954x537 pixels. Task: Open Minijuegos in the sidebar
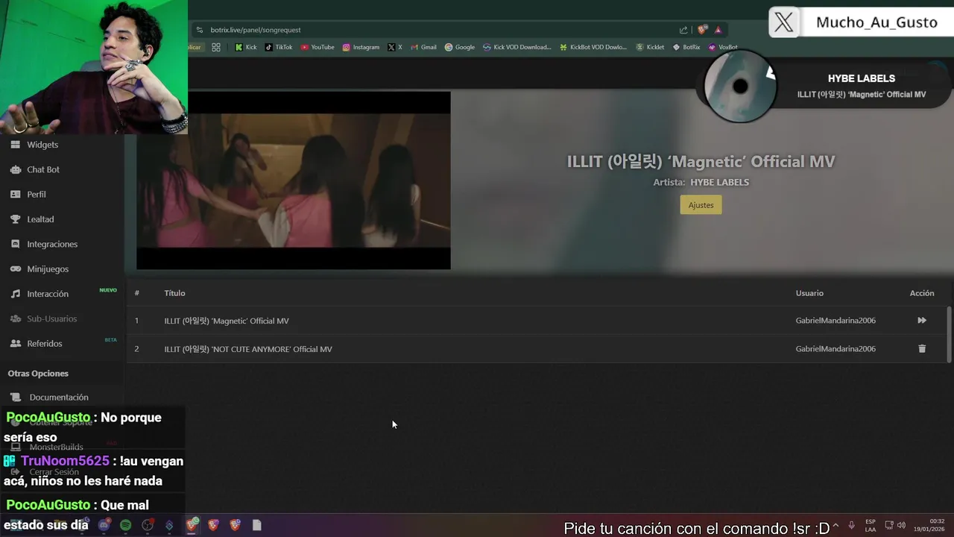48,268
